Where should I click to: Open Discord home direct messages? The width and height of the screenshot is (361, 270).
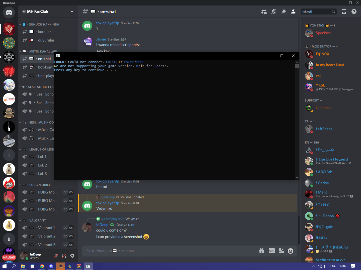(9, 12)
